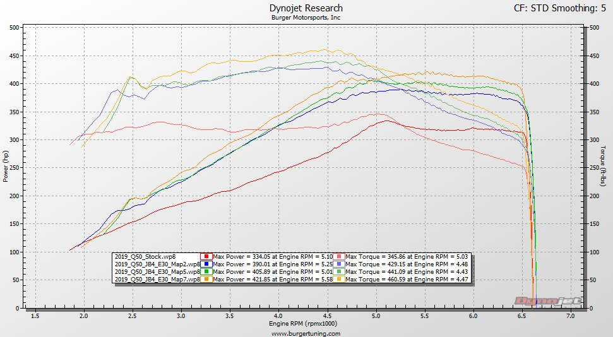Select the 2019_Q50_JB4_E30_Map7.wp8 legend entry

coord(157,279)
